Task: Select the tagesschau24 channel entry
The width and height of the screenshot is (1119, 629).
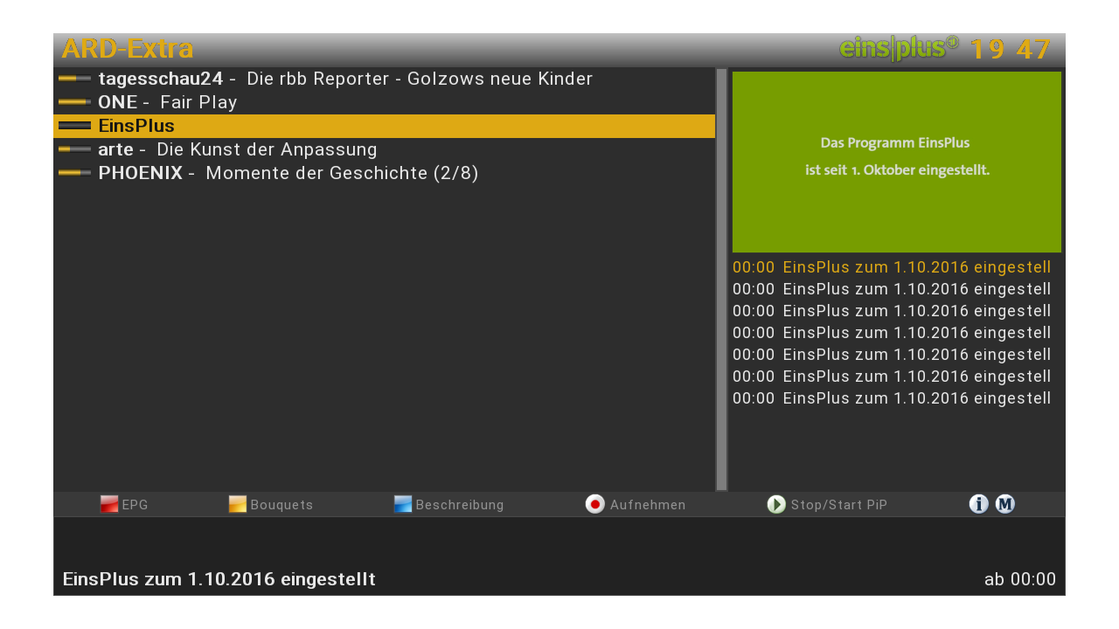Action: tap(385, 79)
